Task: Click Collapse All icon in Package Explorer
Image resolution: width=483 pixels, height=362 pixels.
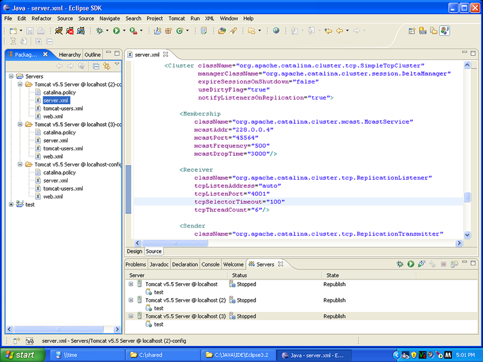Action: (96, 66)
